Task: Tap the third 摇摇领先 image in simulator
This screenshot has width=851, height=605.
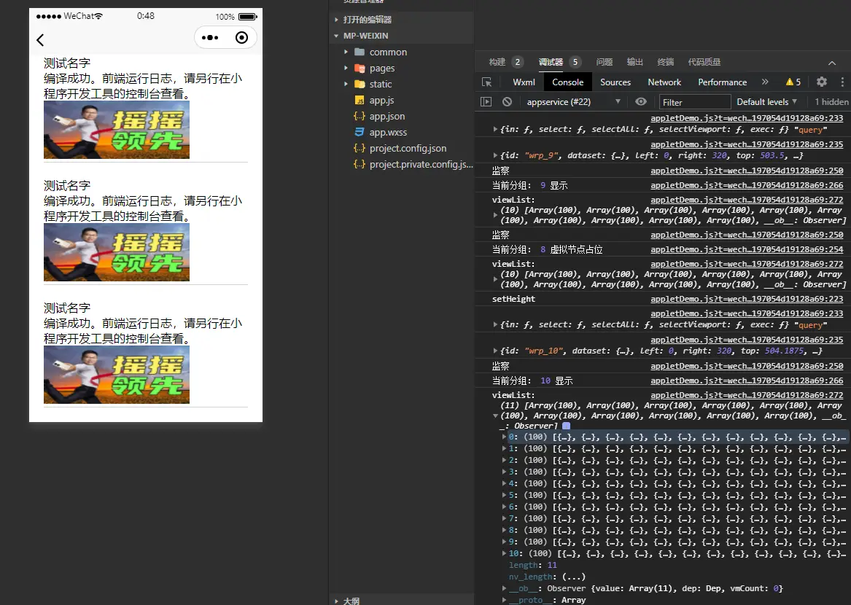Action: (117, 375)
